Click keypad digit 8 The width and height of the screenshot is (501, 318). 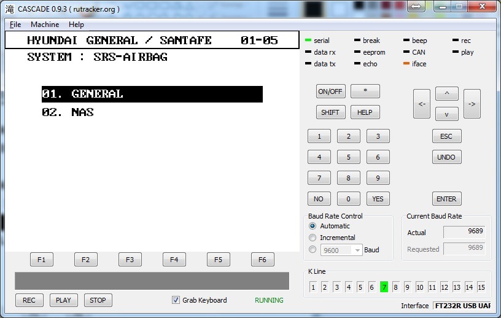349,177
